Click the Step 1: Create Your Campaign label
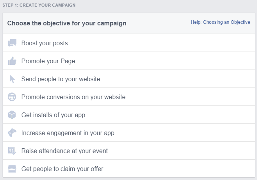The height and width of the screenshot is (180, 257). (39, 5)
